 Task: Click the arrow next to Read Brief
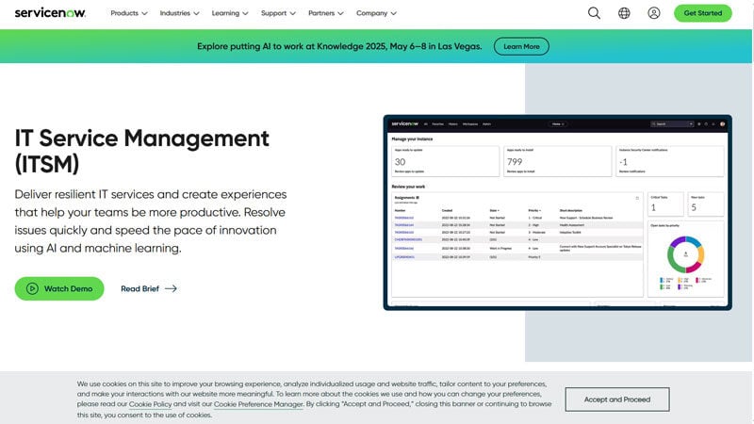point(171,289)
